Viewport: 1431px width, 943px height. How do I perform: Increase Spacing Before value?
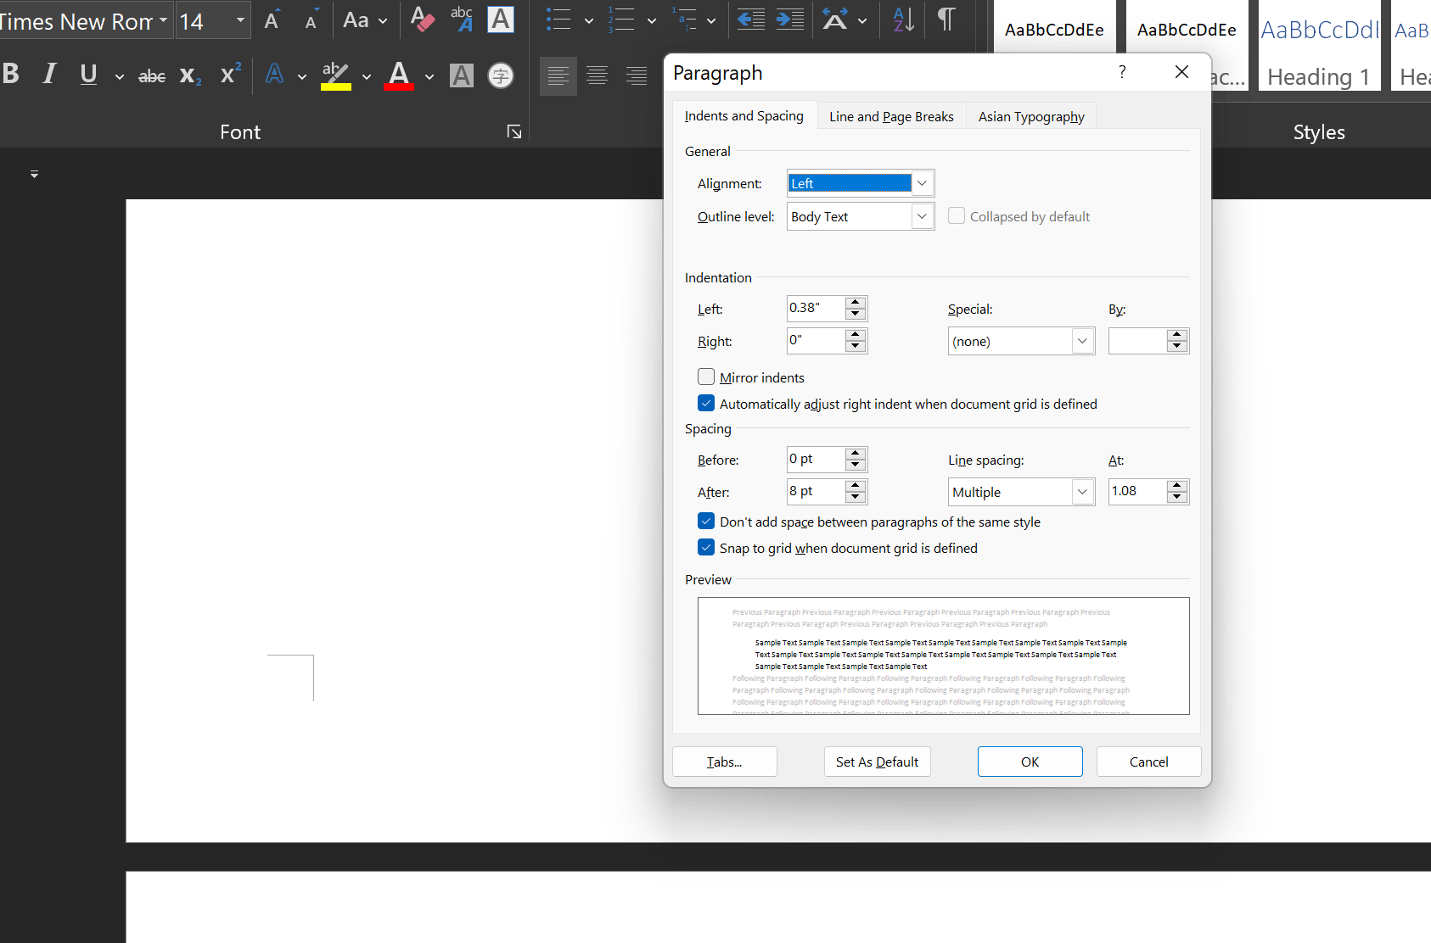click(x=856, y=454)
